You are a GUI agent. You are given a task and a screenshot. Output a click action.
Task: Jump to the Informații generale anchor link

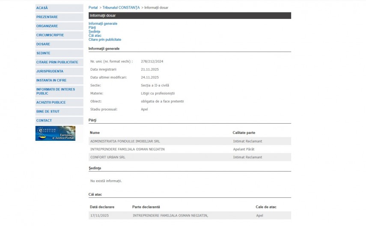click(103, 24)
